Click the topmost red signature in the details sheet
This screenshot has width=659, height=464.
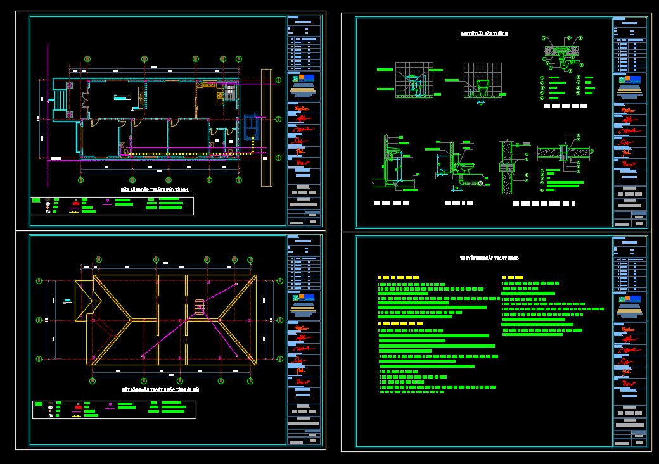[627, 110]
